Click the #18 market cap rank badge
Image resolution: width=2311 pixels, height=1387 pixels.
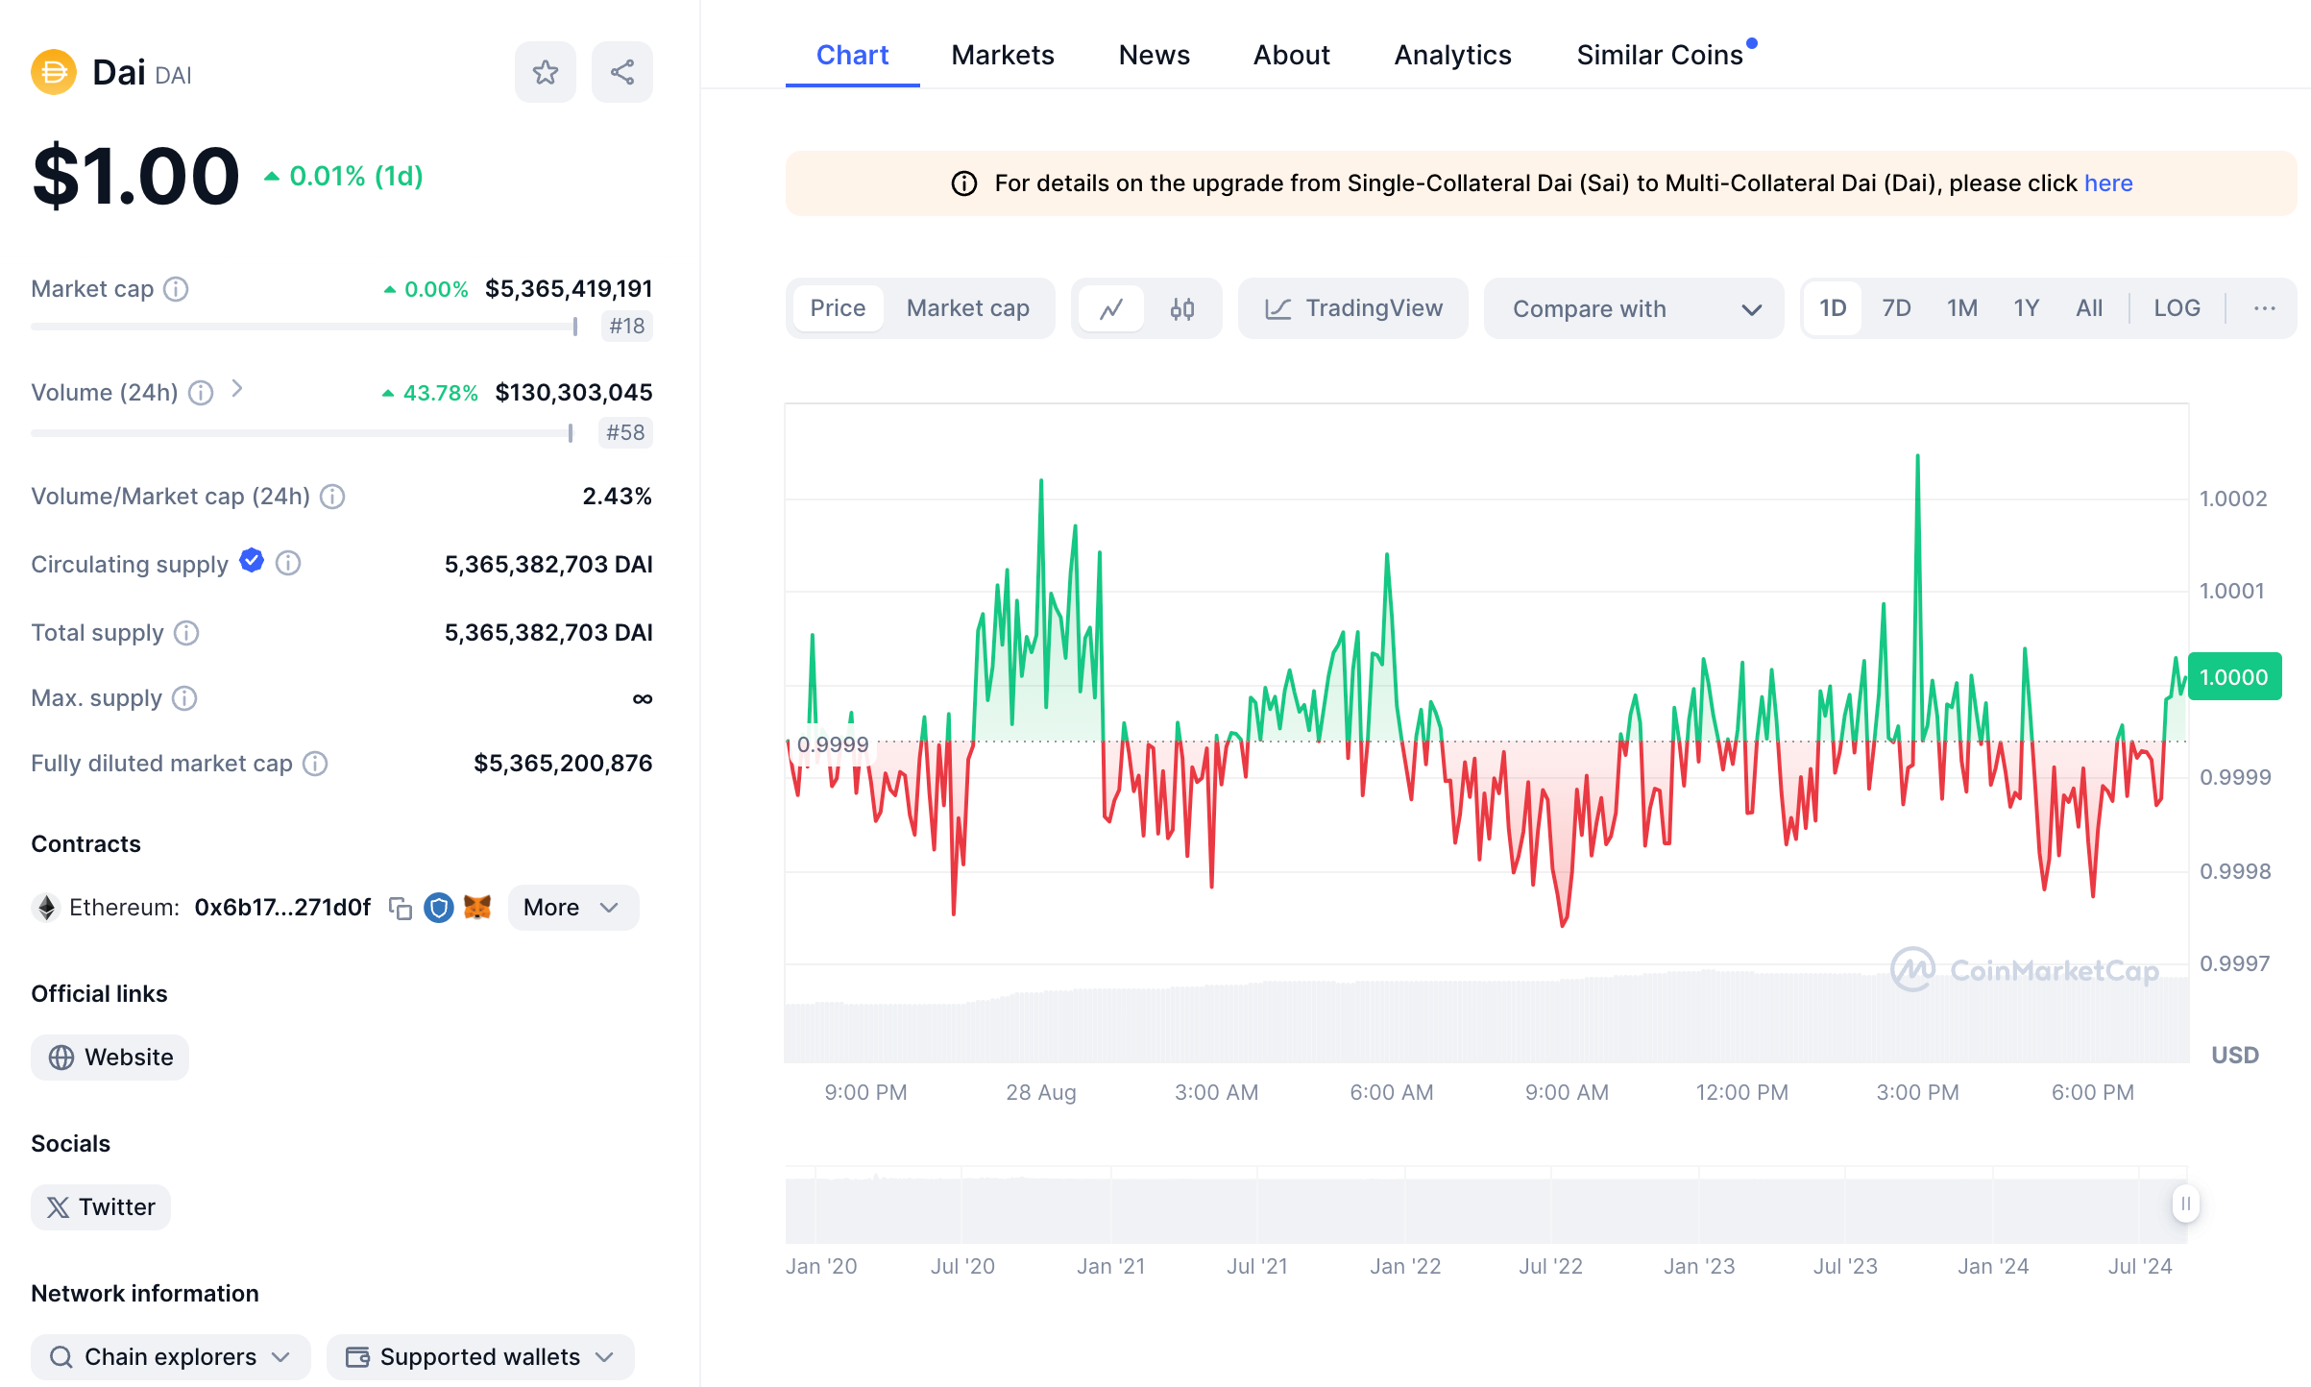click(x=627, y=327)
